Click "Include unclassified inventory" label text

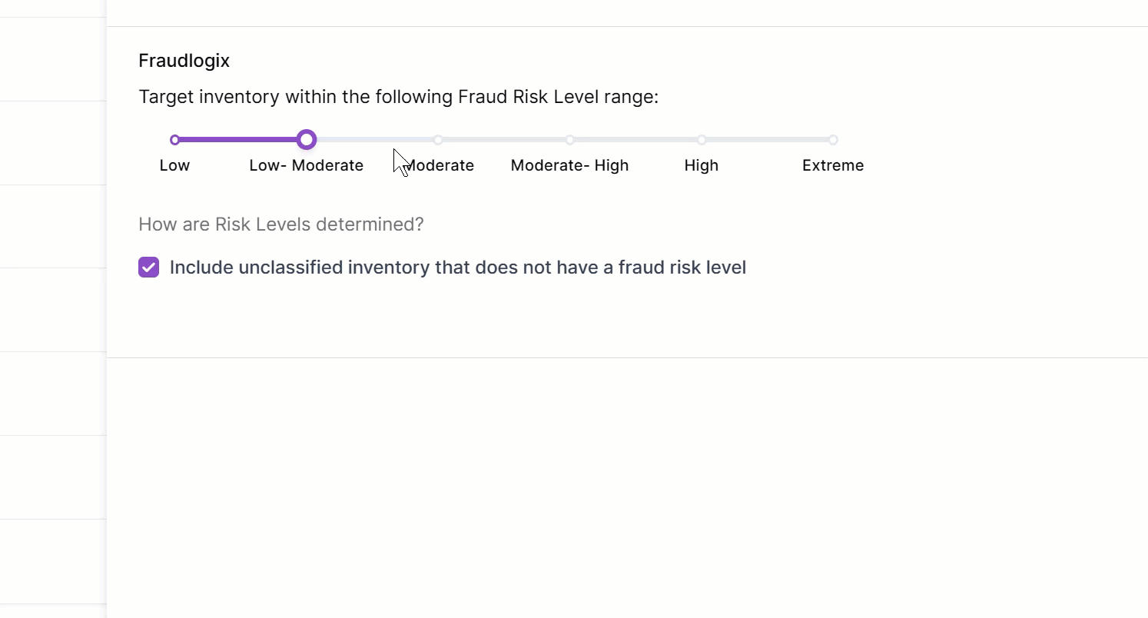point(458,267)
